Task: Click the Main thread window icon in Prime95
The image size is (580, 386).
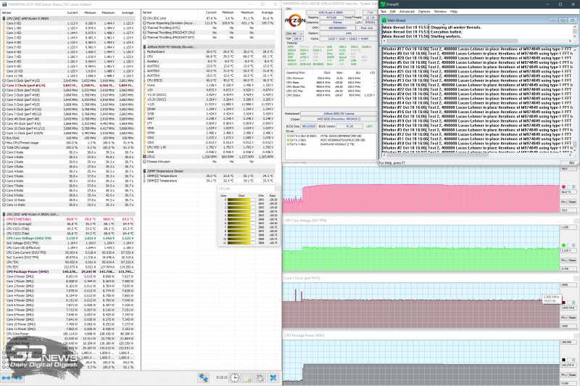Action: click(384, 20)
